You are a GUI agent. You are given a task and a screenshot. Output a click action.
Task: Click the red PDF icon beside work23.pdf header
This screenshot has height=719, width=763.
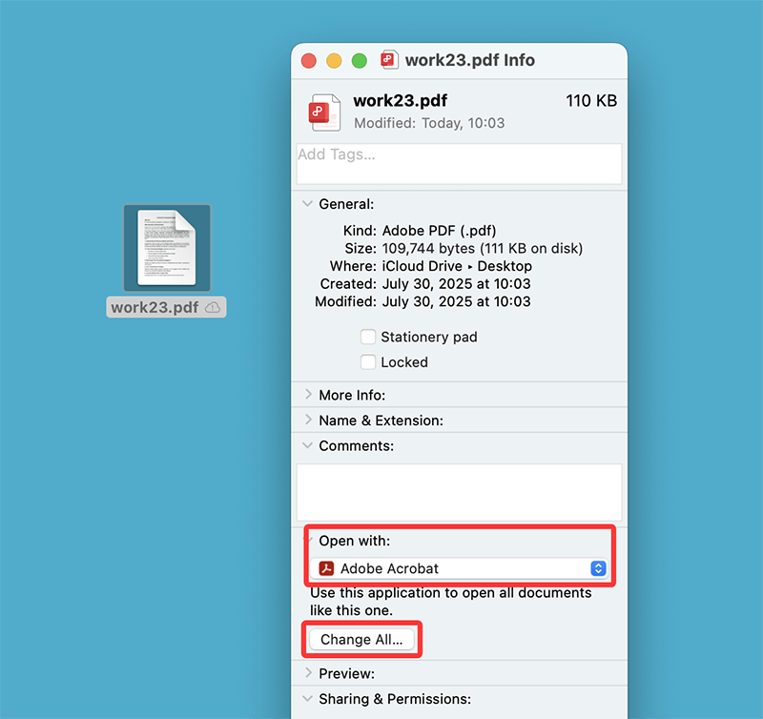[x=323, y=112]
